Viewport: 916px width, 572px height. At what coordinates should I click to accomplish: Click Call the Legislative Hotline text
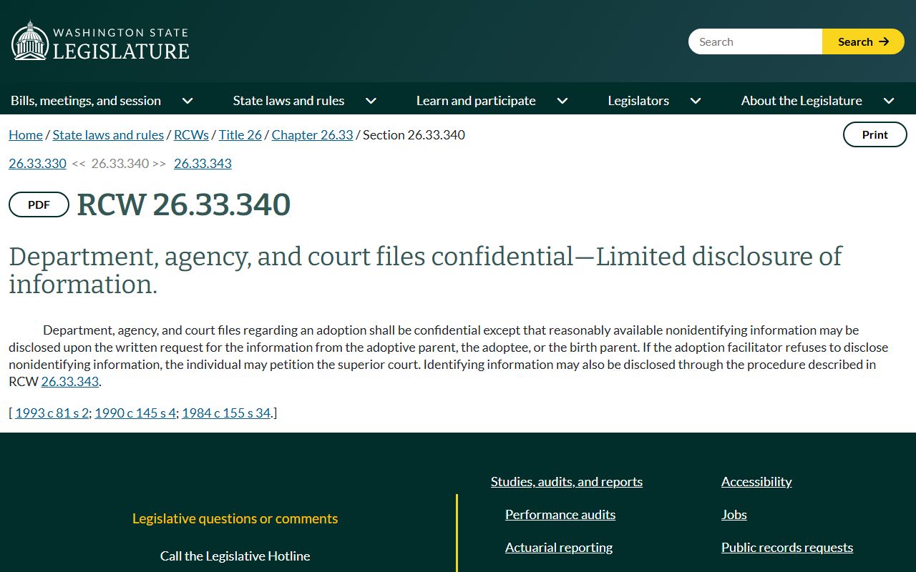pos(235,556)
